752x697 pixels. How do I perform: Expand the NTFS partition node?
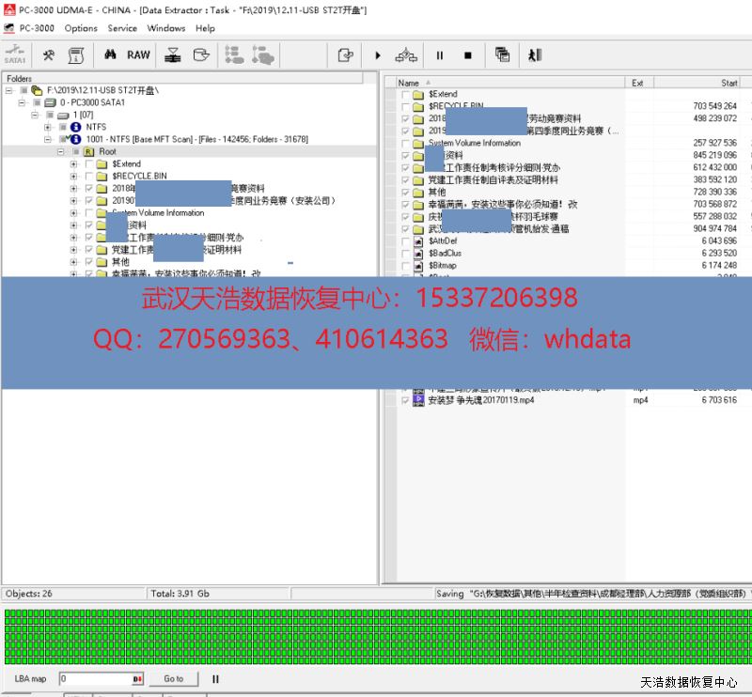48,127
